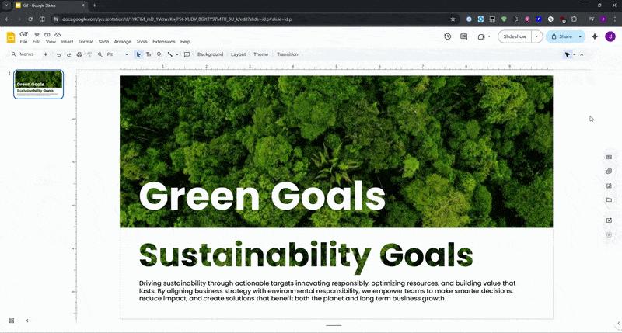Search the menus field
This screenshot has width=622, height=333.
pyautogui.click(x=24, y=54)
